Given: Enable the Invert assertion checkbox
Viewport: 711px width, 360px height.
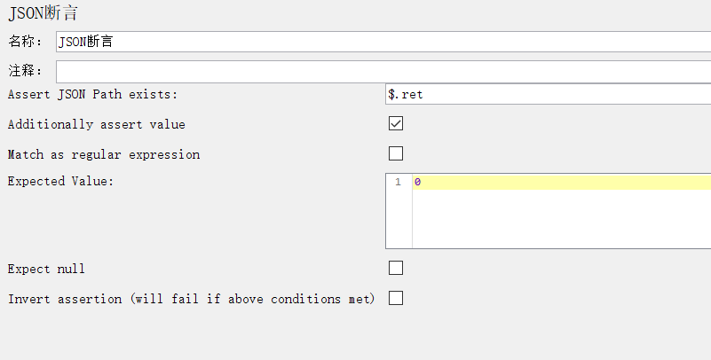Looking at the screenshot, I should [x=396, y=298].
